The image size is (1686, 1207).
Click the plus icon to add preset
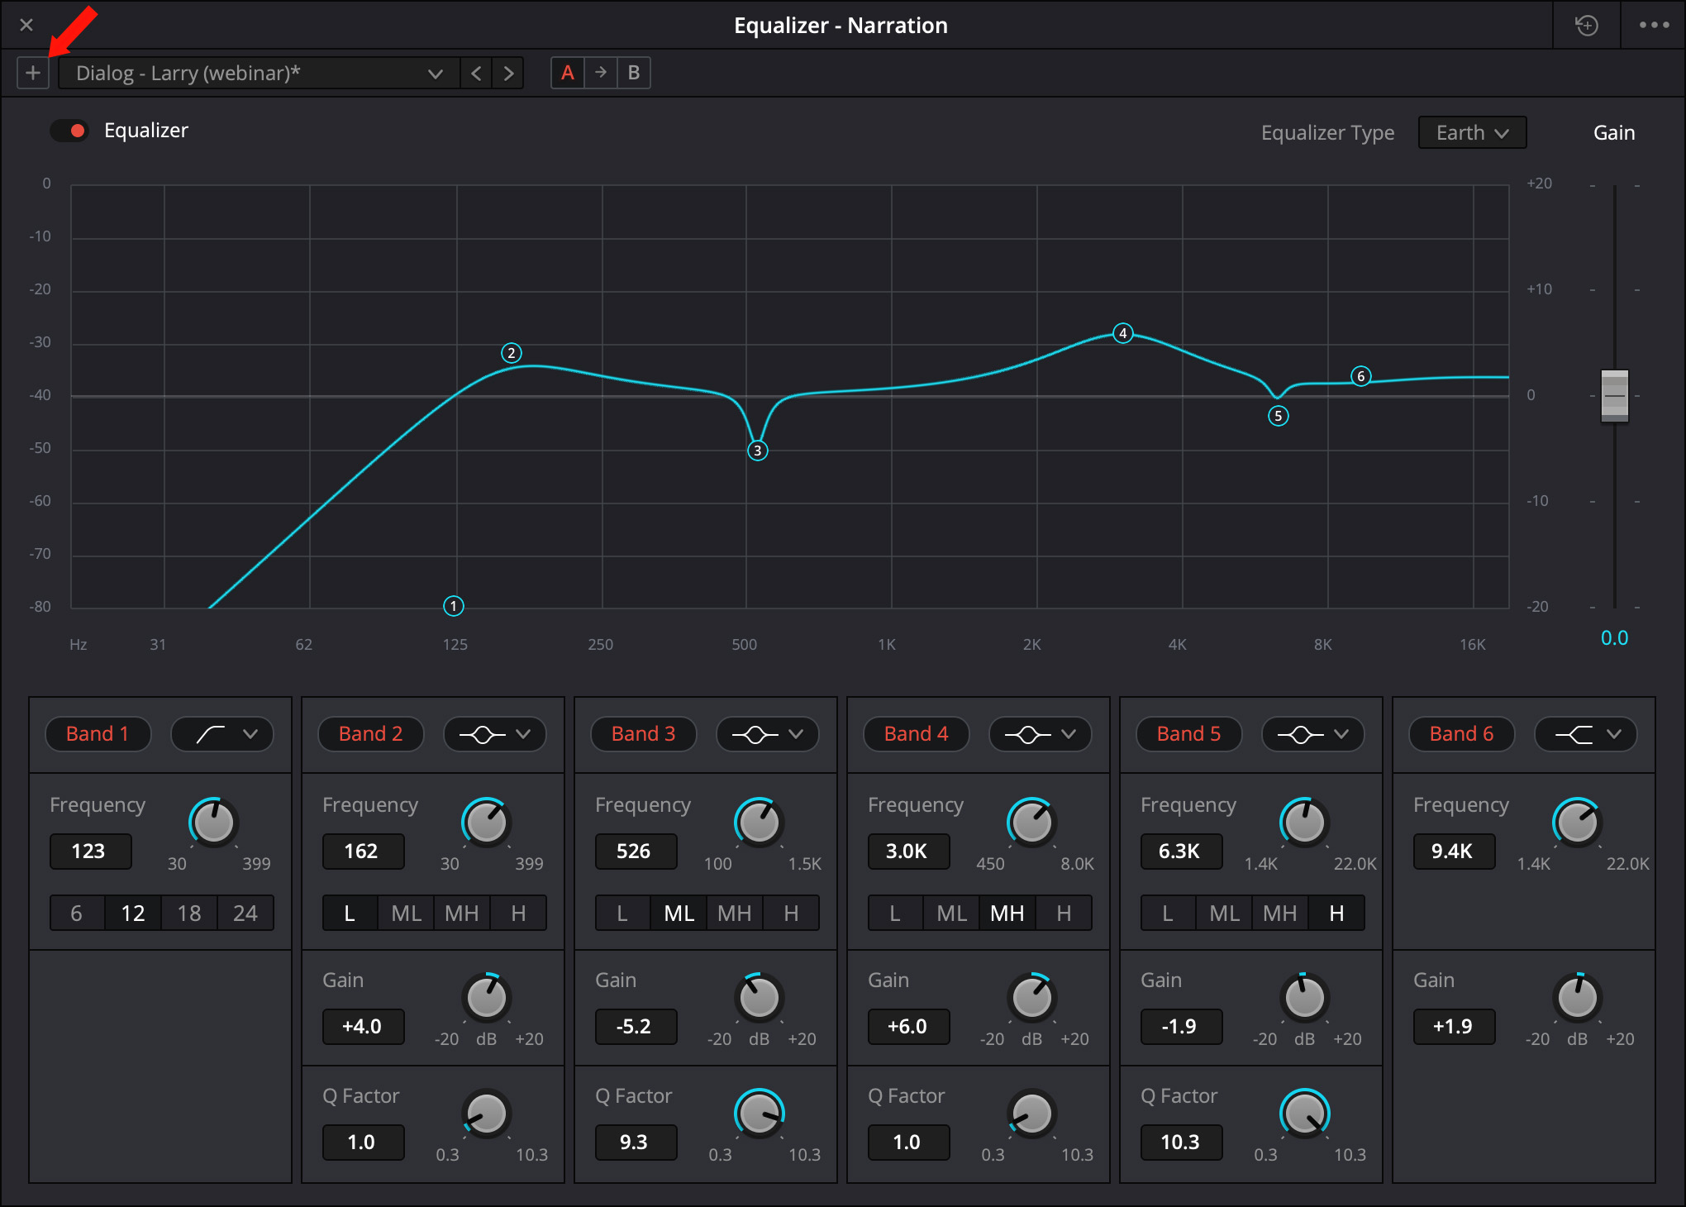(x=33, y=73)
